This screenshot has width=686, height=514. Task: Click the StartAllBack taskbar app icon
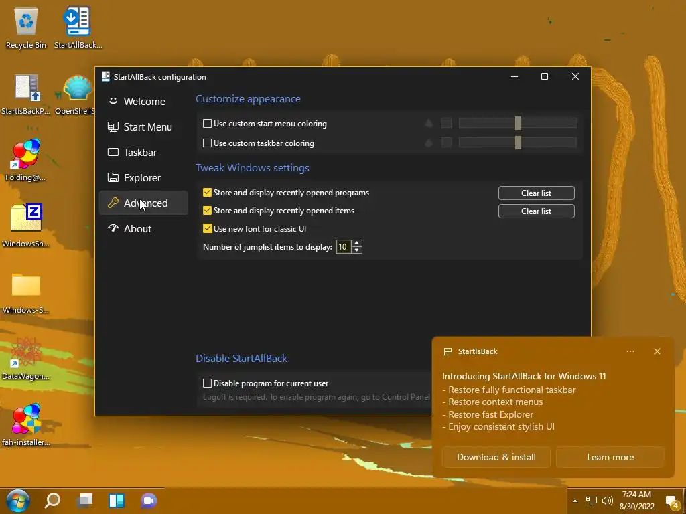117,501
